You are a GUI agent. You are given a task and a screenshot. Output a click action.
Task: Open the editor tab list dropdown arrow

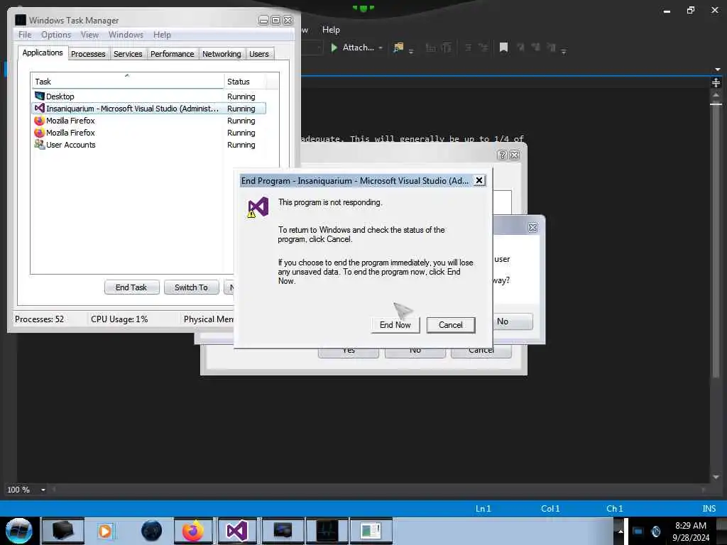pos(718,70)
